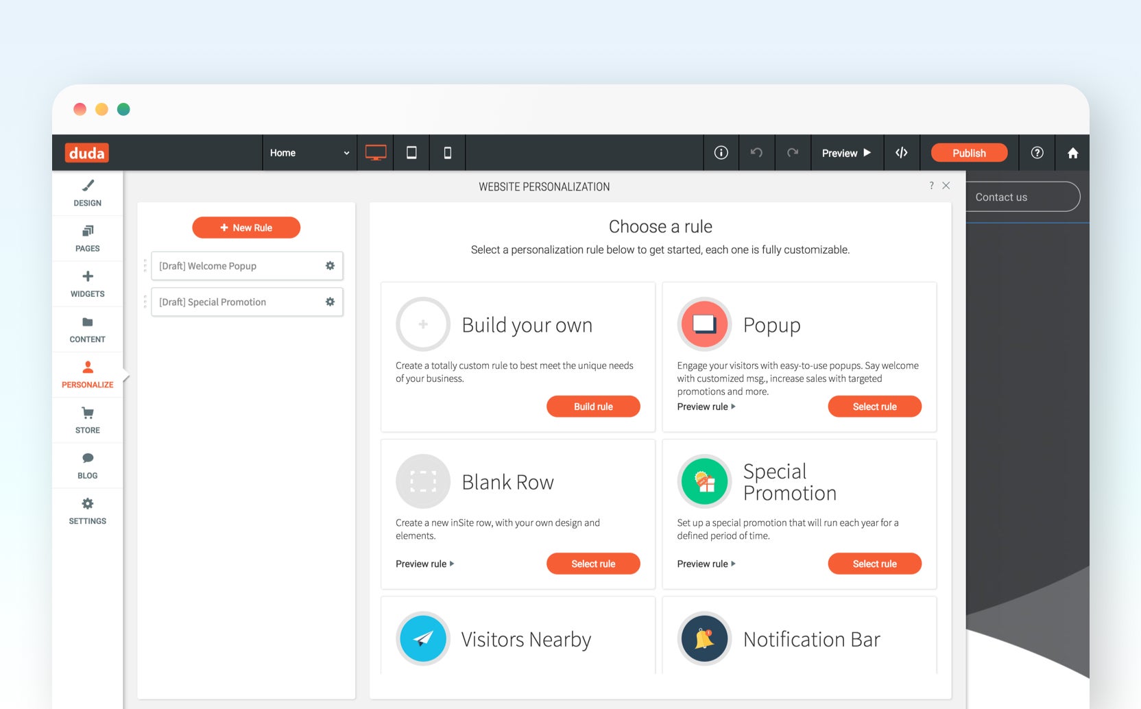Open the Content sidebar panel
This screenshot has width=1141, height=709.
coord(88,330)
